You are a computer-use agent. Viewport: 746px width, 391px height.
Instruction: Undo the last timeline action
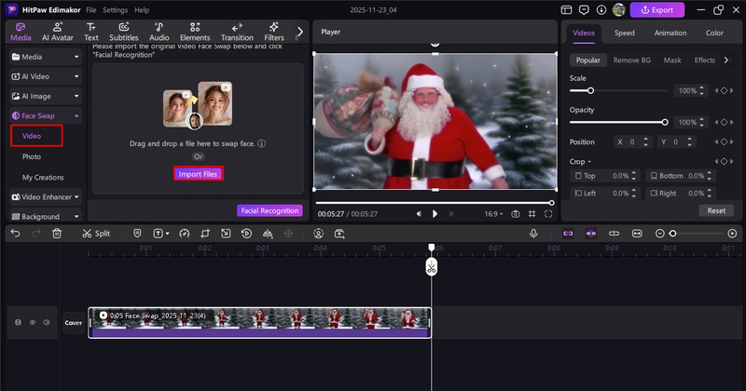click(x=15, y=234)
